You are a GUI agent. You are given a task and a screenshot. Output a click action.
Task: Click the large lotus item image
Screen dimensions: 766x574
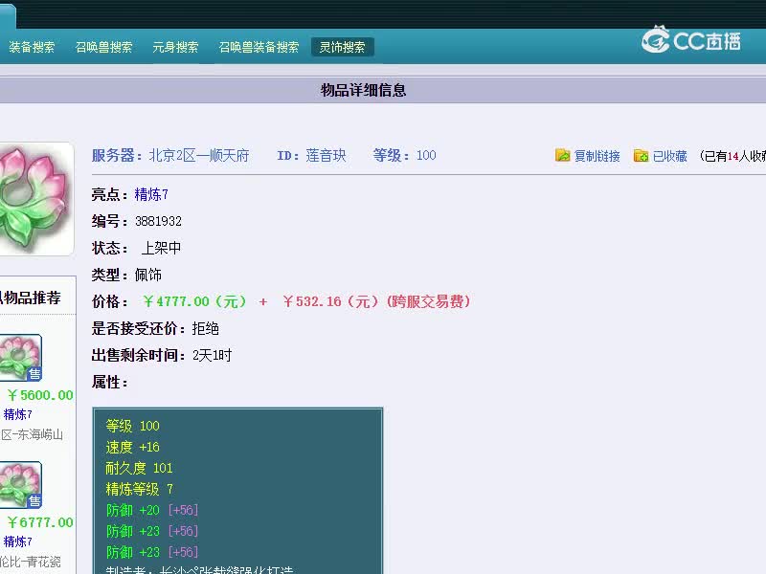point(34,199)
